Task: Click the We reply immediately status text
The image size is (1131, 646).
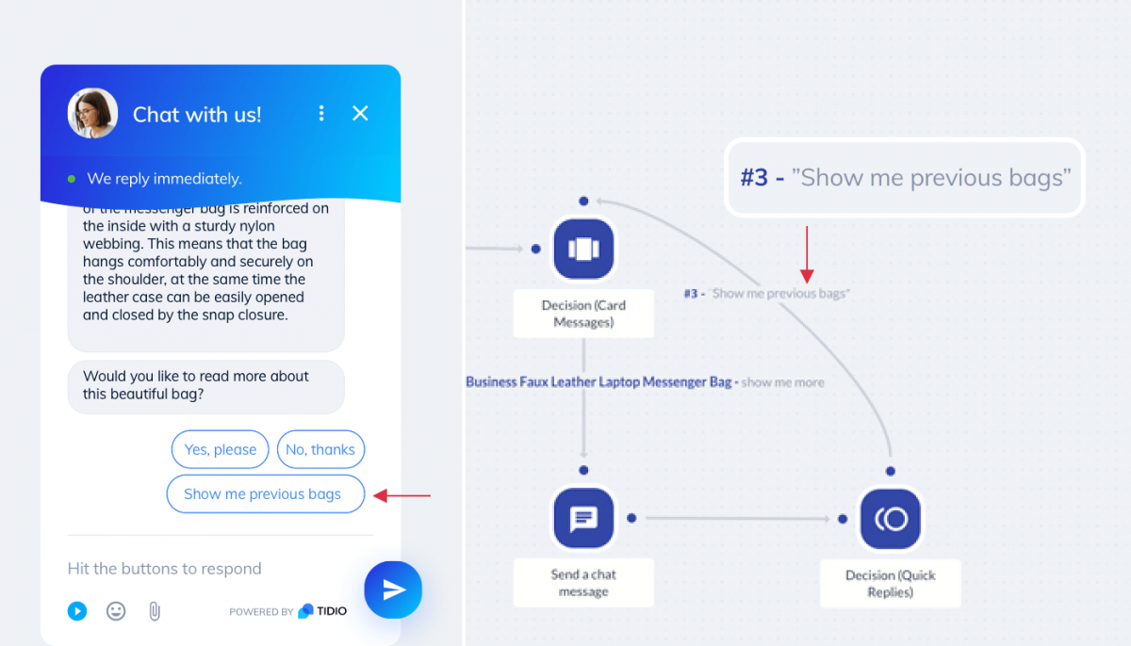Action: click(x=164, y=178)
